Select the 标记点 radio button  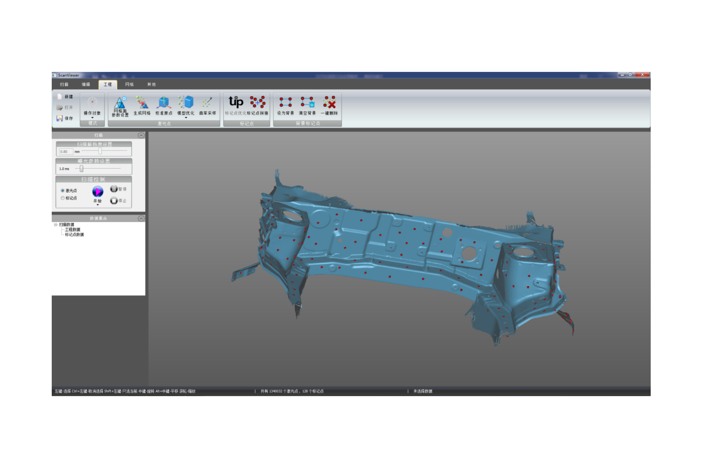(62, 198)
